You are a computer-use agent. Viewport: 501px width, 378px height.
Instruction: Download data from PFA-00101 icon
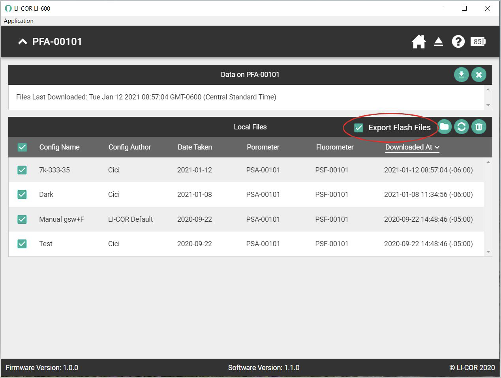coord(461,75)
